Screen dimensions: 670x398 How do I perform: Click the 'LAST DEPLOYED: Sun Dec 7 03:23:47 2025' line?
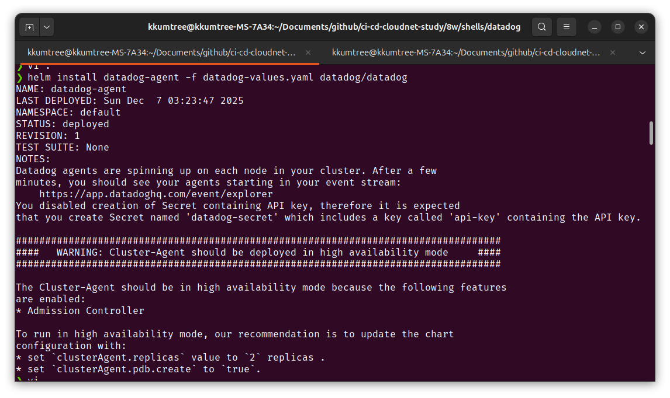click(x=130, y=101)
